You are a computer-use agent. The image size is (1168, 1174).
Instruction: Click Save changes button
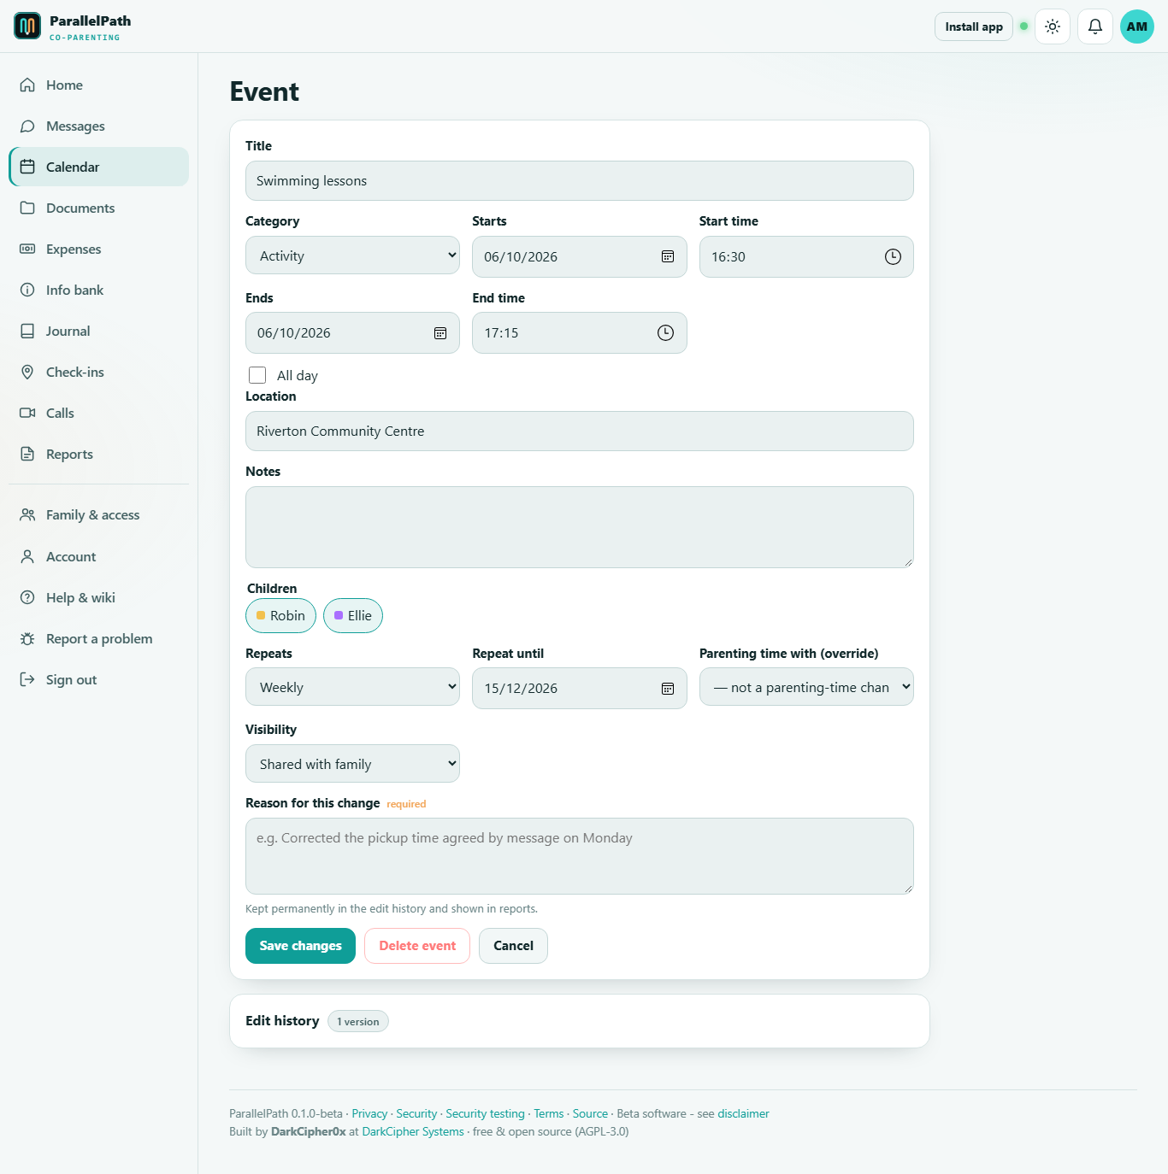pos(300,946)
